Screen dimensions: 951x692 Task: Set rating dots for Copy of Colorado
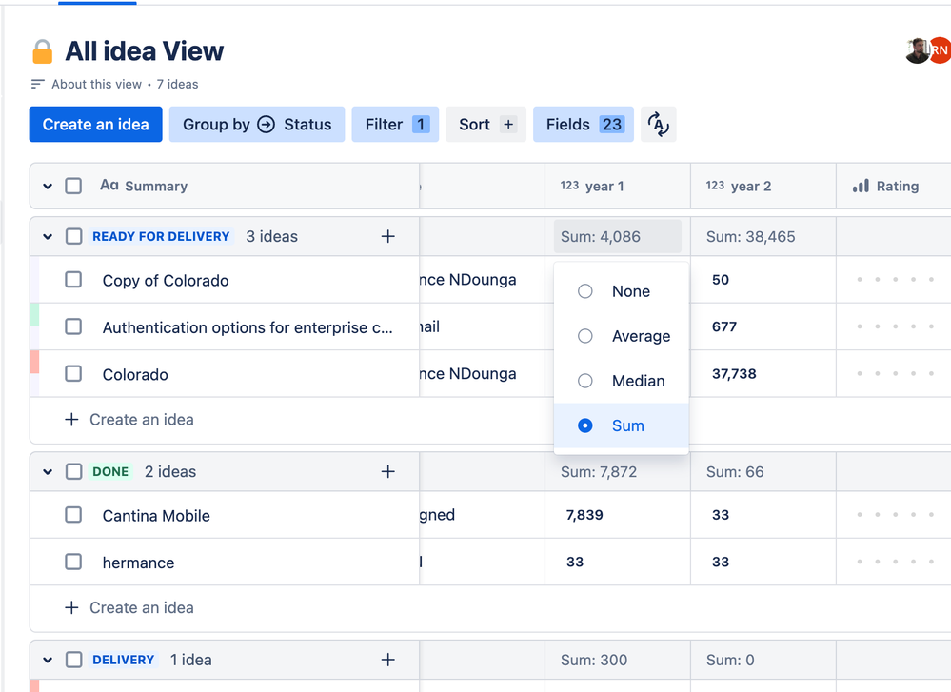(x=895, y=280)
